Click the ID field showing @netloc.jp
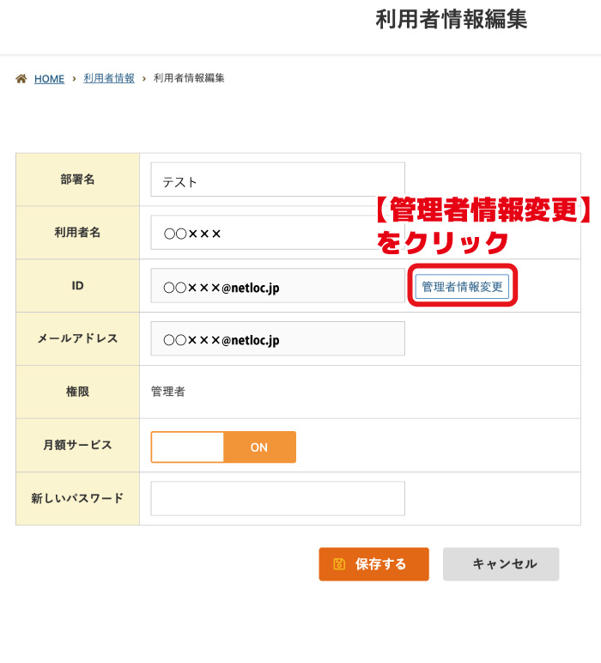The image size is (601, 663). (x=277, y=286)
